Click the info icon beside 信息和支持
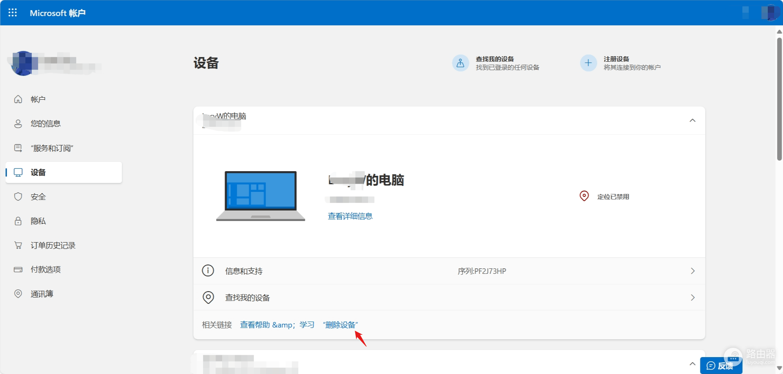 click(x=208, y=270)
